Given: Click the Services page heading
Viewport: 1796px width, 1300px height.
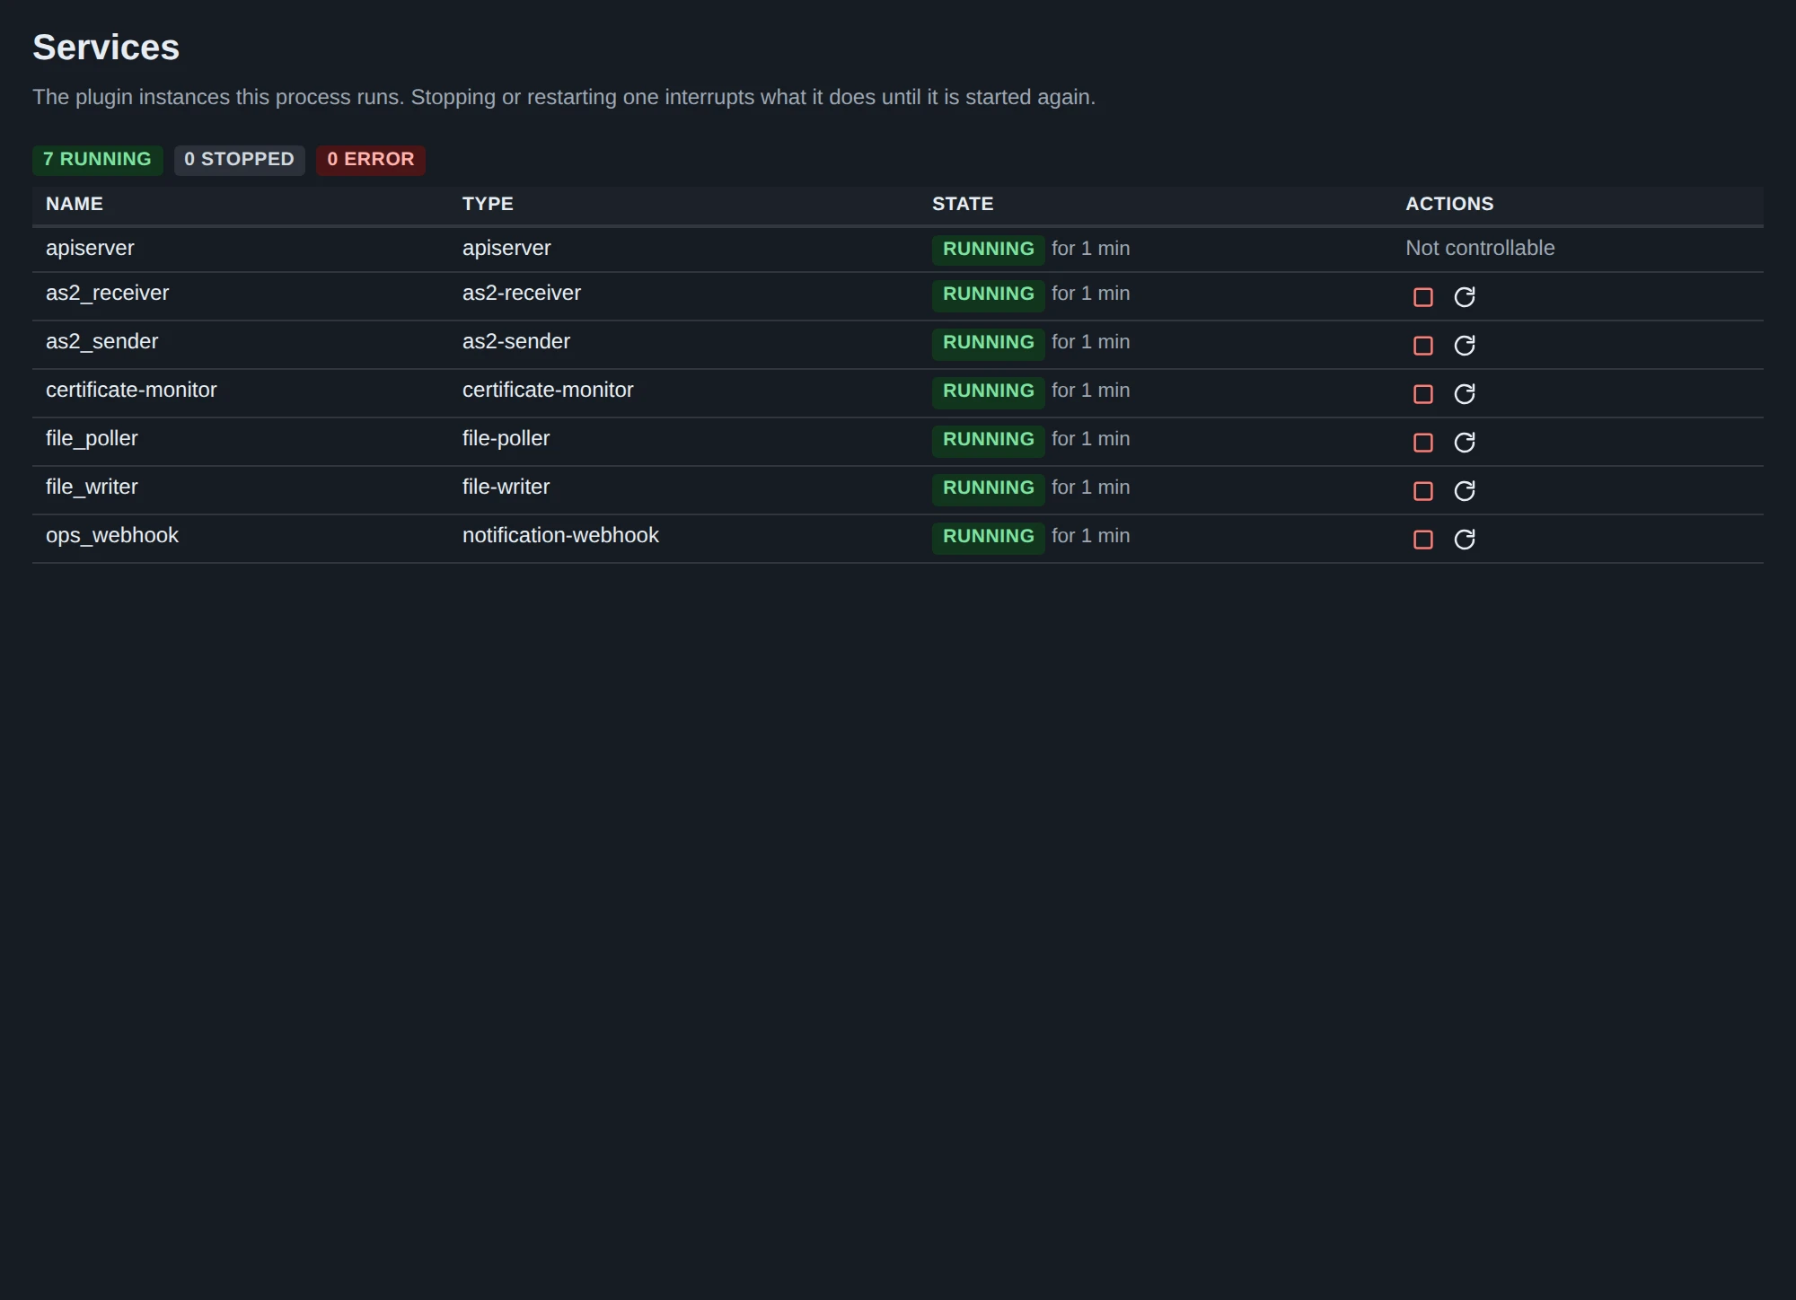Looking at the screenshot, I should tap(106, 48).
